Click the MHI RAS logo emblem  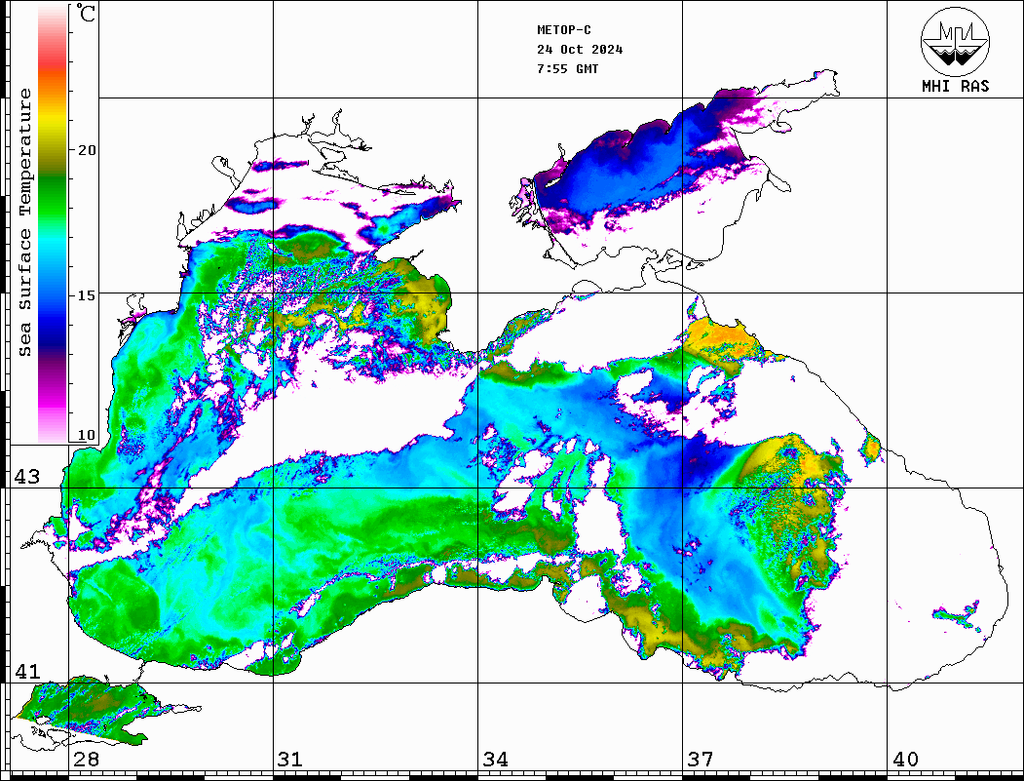tap(955, 41)
